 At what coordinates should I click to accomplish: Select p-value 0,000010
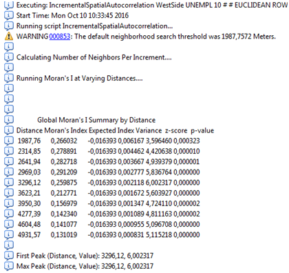coord(186,151)
